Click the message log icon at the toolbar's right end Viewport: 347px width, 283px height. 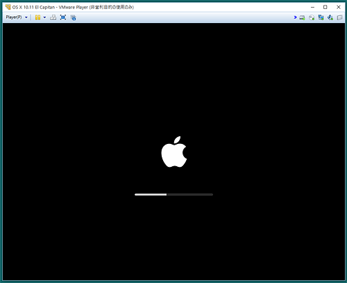coord(339,17)
